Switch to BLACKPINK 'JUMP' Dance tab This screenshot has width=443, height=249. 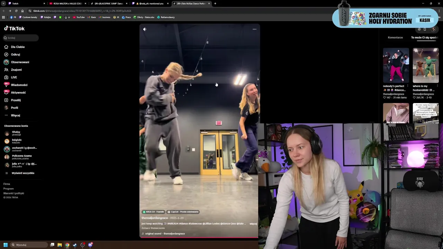click(109, 3)
